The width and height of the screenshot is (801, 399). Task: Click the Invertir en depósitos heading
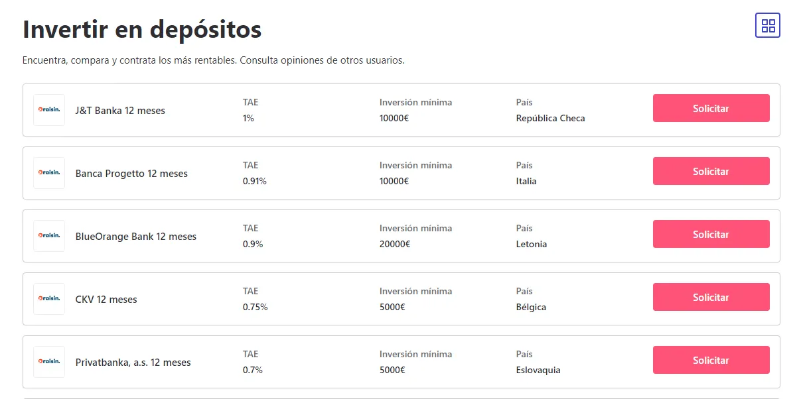tap(142, 29)
